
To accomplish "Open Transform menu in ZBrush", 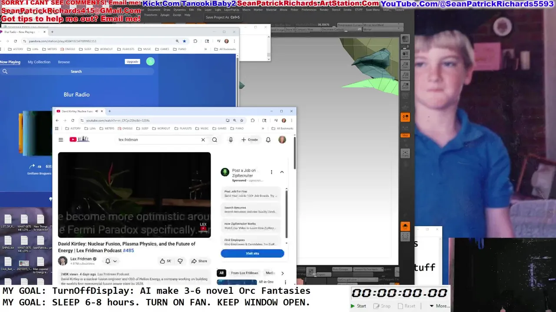I will pos(151,15).
